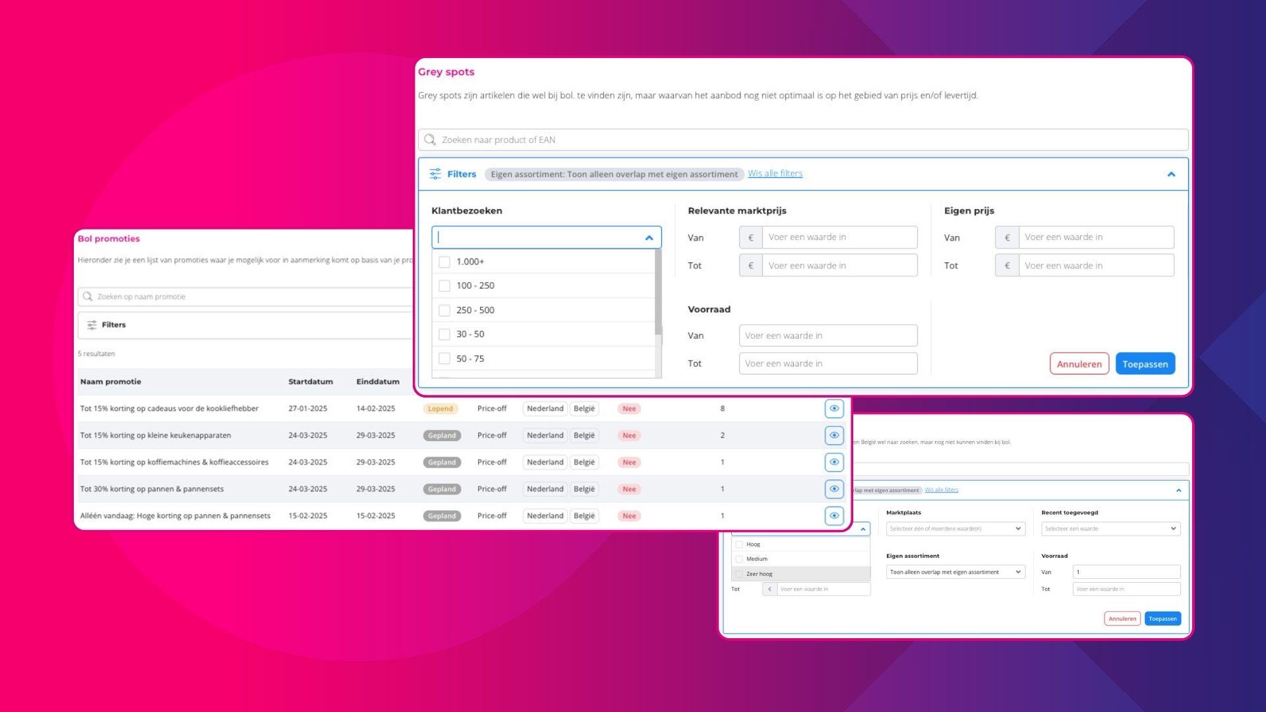This screenshot has width=1266, height=712.
Task: Click the eye icon for the Alléén vandaag promotion
Action: point(834,516)
